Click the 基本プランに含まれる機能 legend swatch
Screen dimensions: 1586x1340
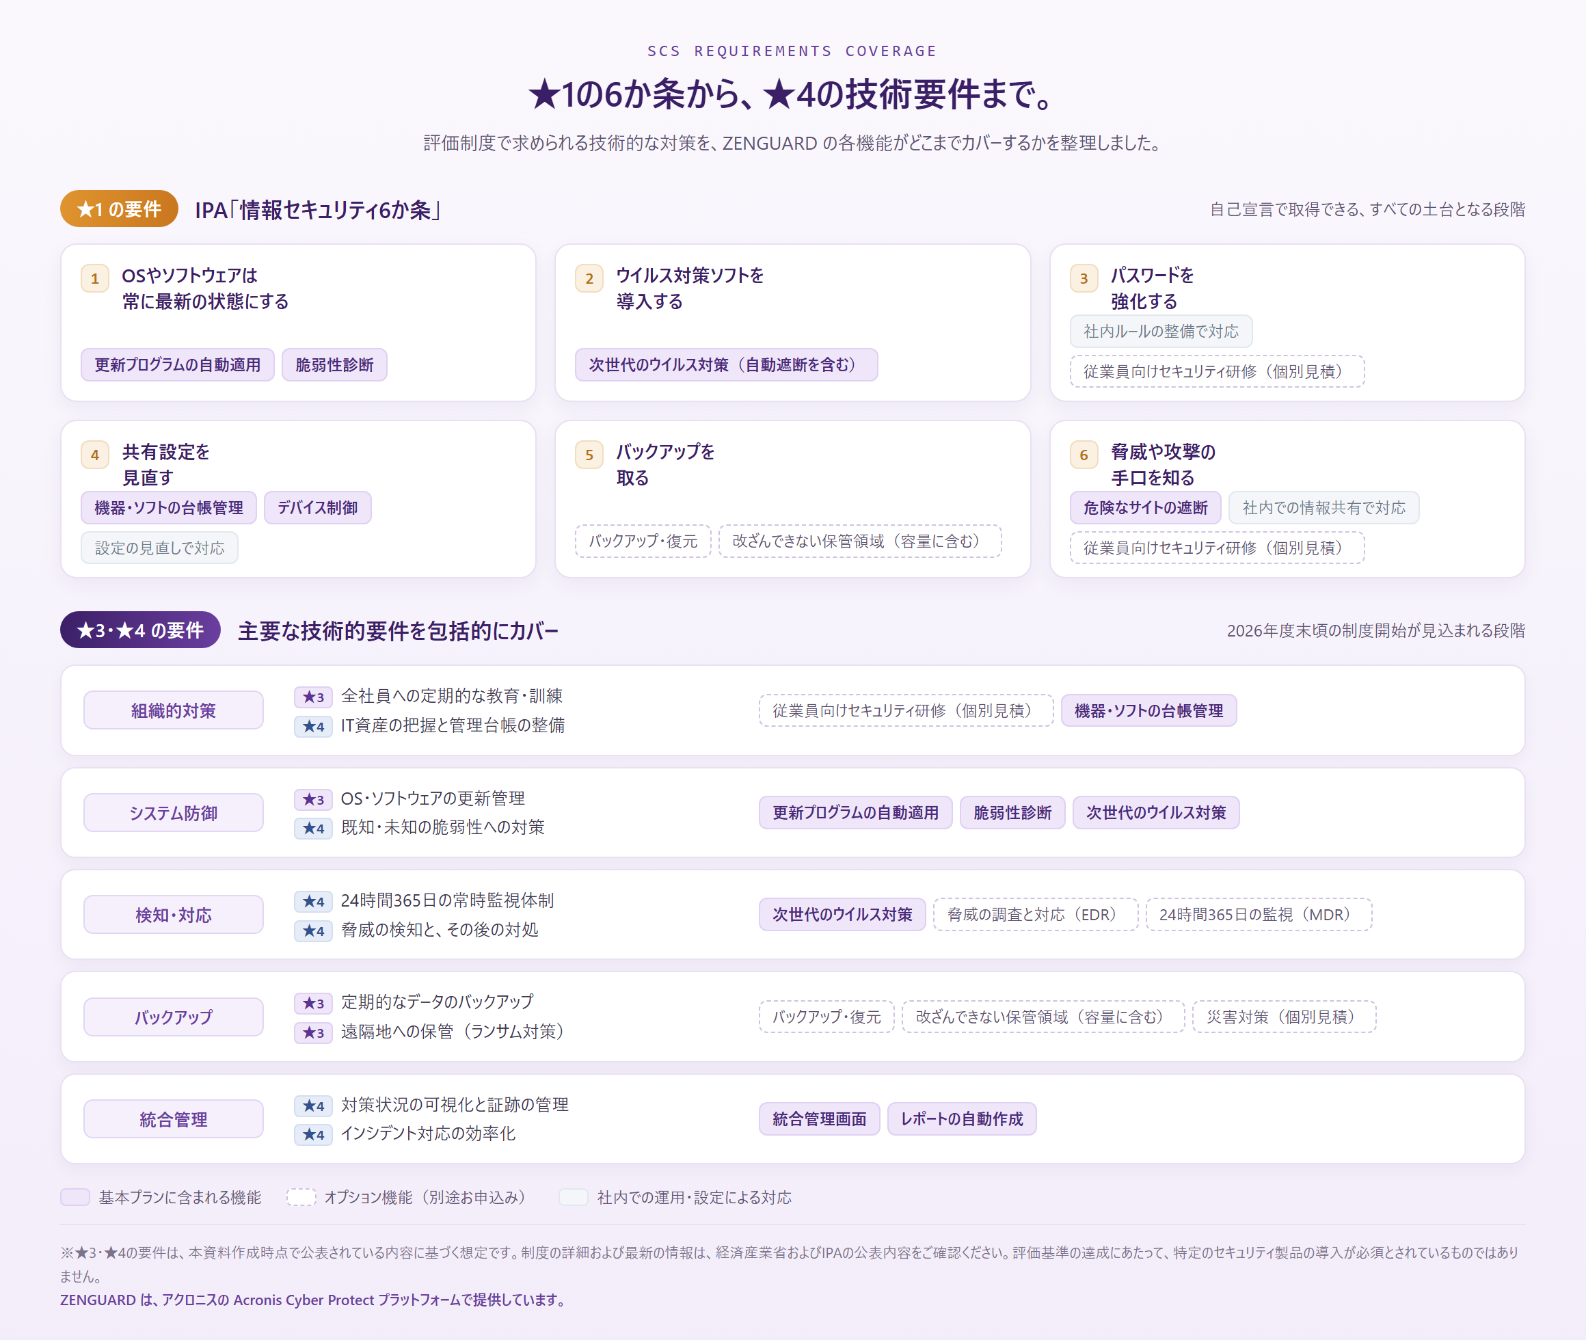pos(75,1197)
